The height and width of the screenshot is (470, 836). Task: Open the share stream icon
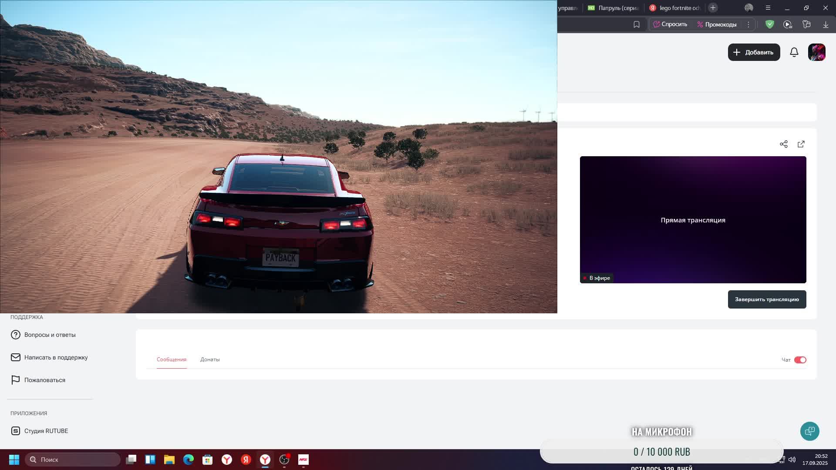point(783,144)
